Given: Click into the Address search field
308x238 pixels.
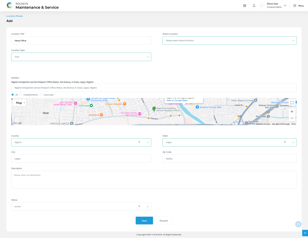Looking at the screenshot, I should click(x=154, y=88).
